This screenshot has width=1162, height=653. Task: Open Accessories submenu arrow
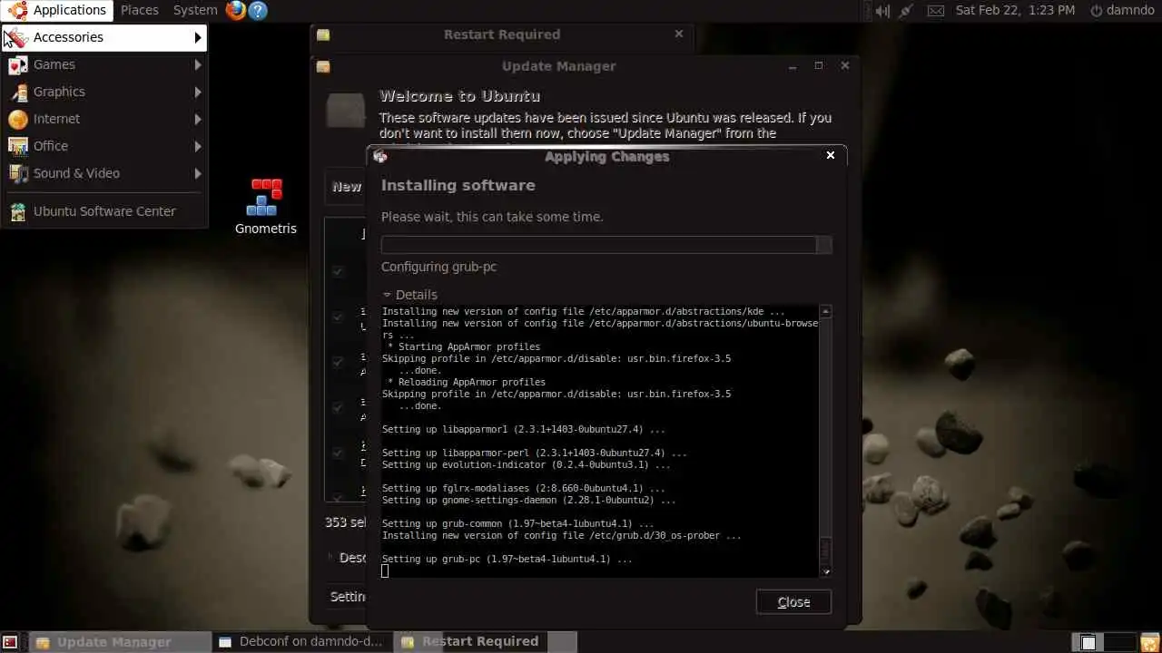197,37
